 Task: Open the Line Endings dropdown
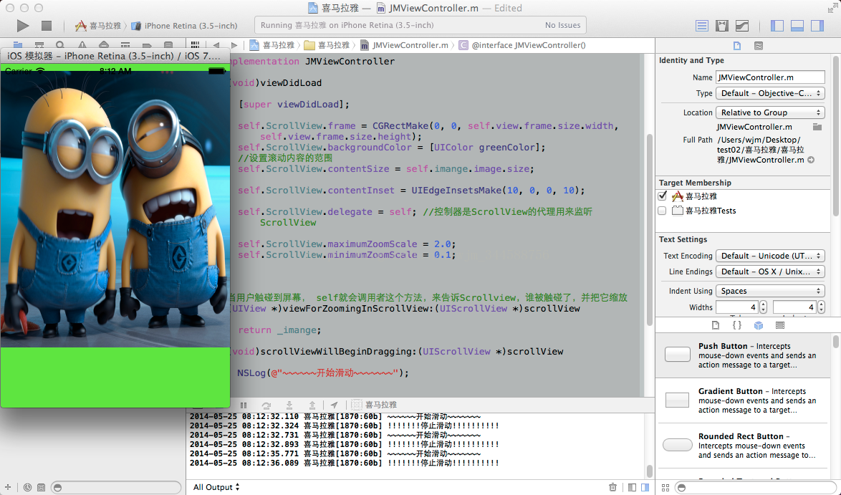[x=770, y=271]
